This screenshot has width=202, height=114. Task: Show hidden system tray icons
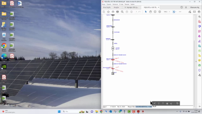tap(177, 111)
